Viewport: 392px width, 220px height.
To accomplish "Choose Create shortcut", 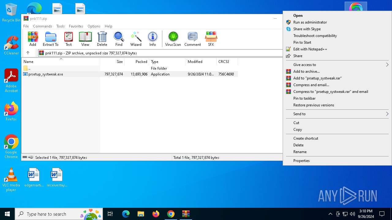I will [x=337, y=138].
